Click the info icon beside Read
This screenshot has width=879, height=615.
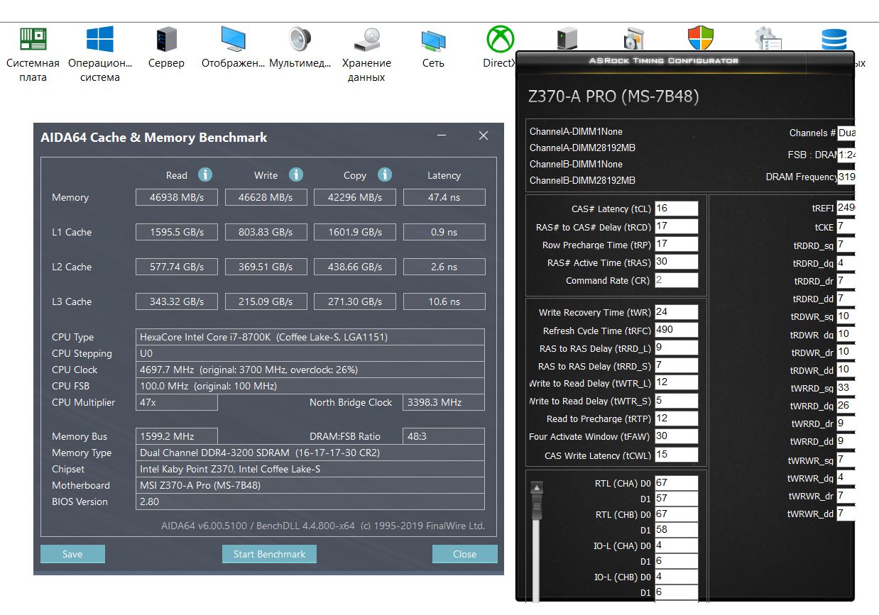point(205,174)
